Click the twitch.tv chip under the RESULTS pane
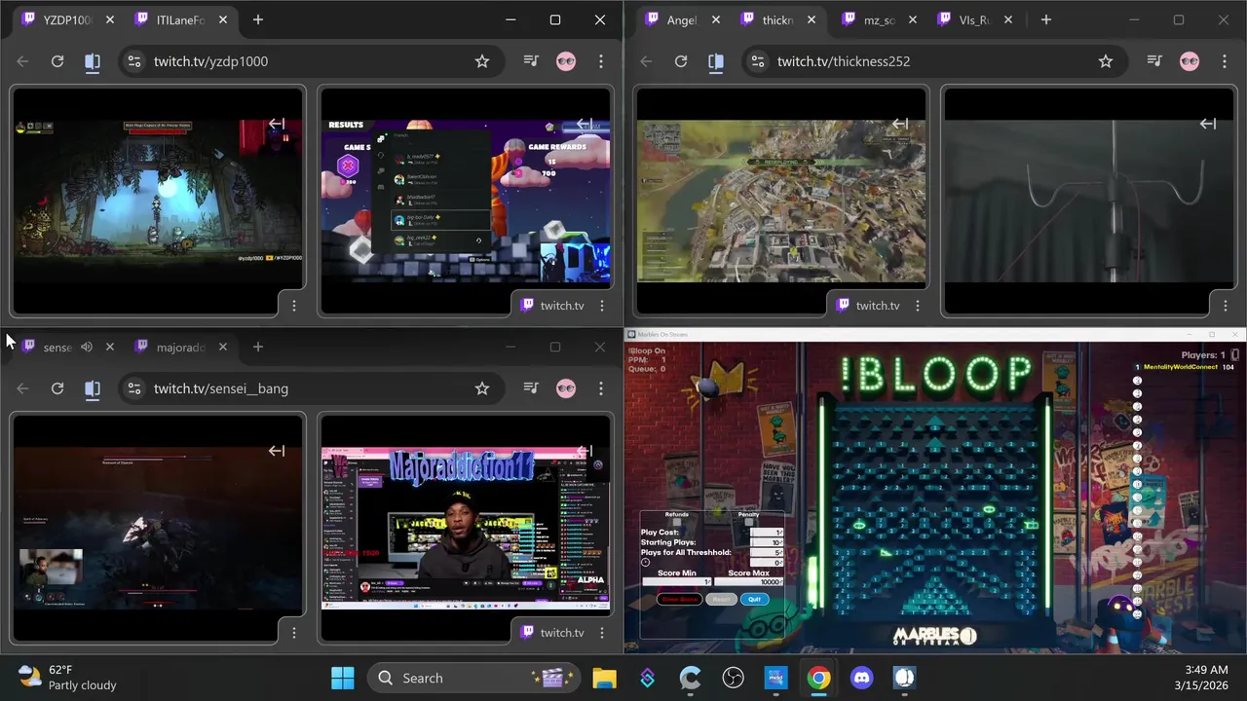1247x701 pixels. (x=552, y=306)
